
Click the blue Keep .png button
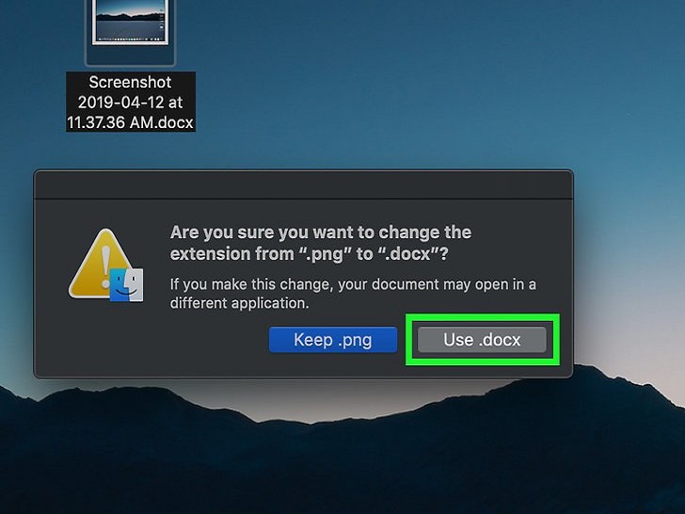[x=333, y=340]
